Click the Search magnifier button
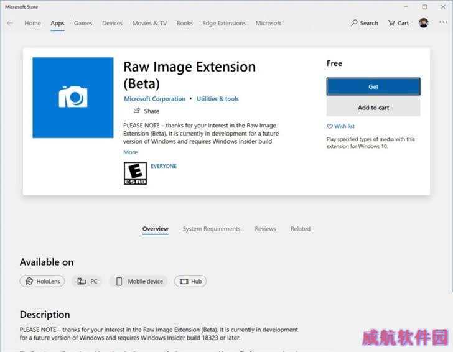The width and height of the screenshot is (453, 352). (364, 23)
